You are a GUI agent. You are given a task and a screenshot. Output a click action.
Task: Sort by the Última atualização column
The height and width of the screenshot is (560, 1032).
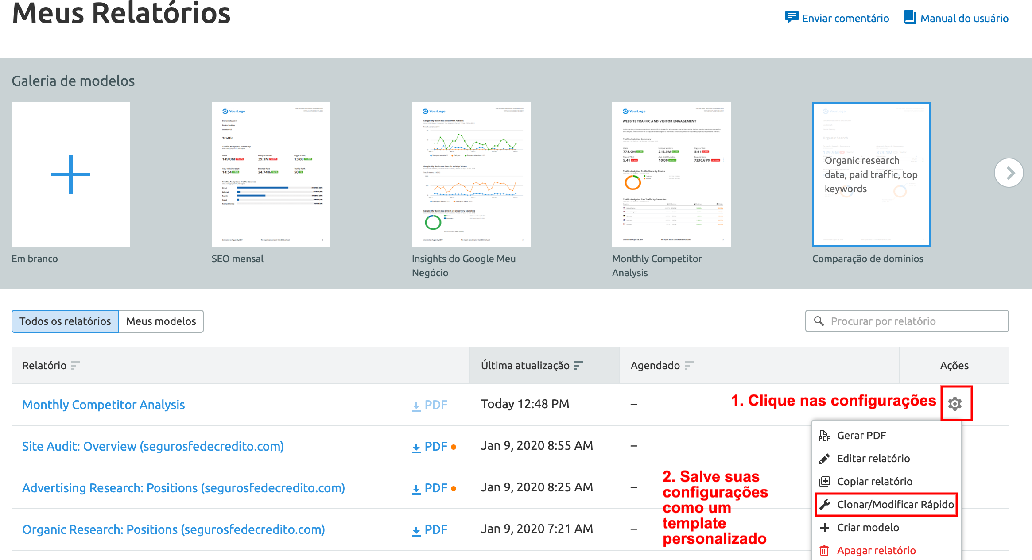[578, 365]
